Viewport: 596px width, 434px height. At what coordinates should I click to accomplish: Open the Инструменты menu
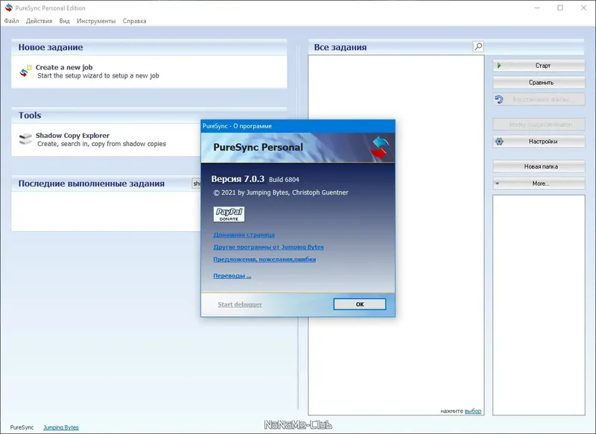96,21
